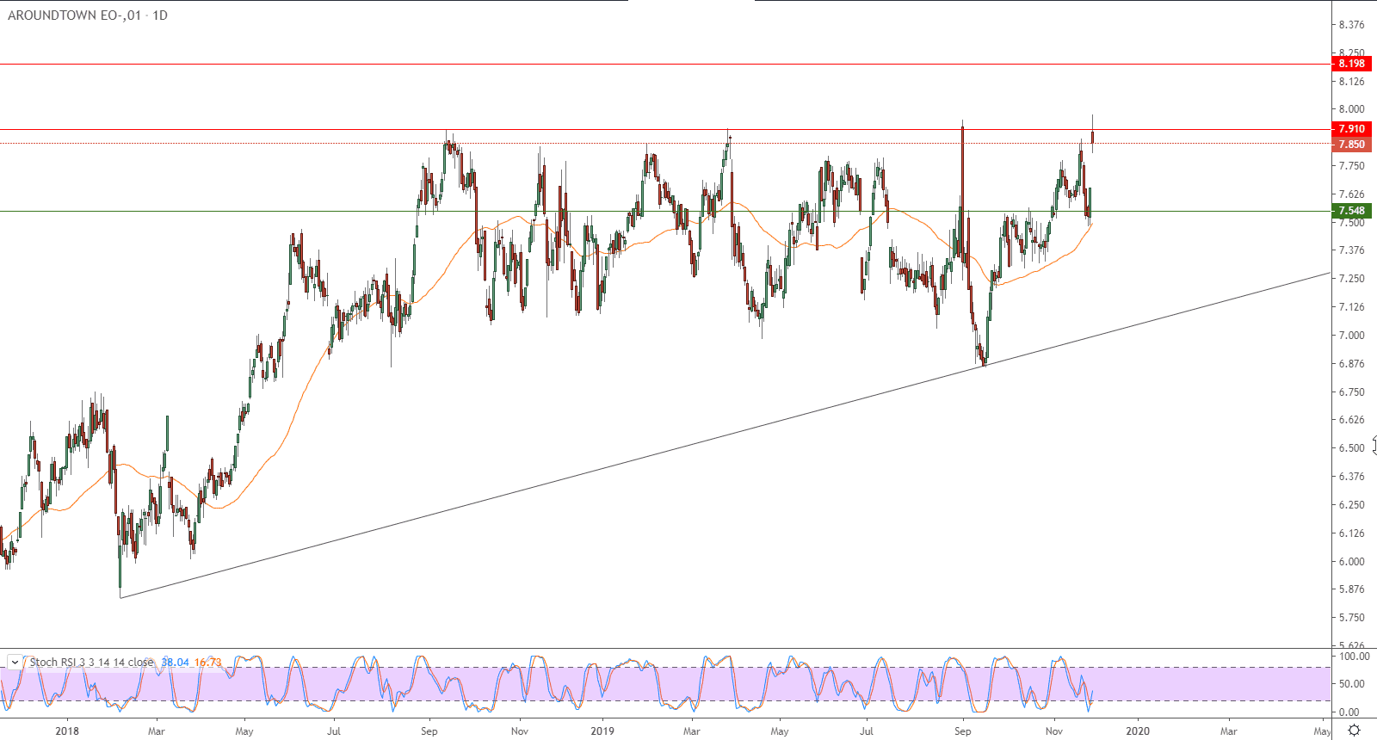Click the 7.000 price axis value
Image resolution: width=1377 pixels, height=740 pixels.
click(1351, 336)
